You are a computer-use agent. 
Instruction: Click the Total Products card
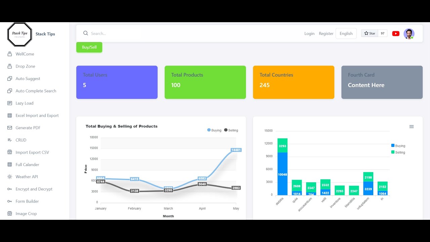(205, 82)
